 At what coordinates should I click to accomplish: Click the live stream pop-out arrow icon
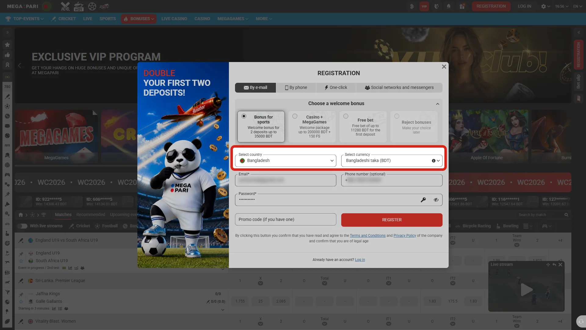[x=554, y=265]
